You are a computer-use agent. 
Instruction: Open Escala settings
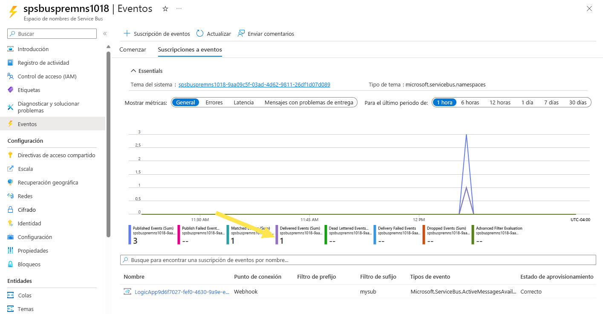(25, 169)
